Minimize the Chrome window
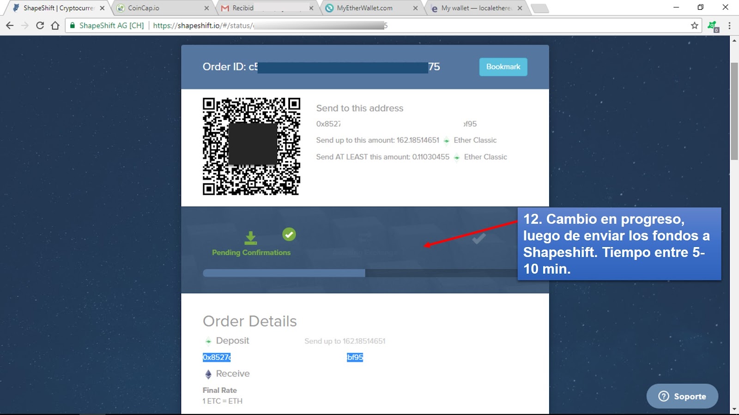The height and width of the screenshot is (415, 739). pos(676,7)
